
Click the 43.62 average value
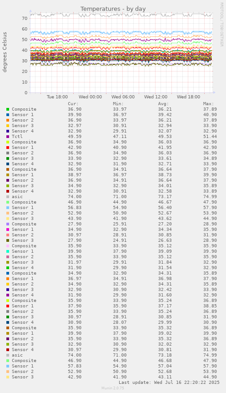coord(165,219)
